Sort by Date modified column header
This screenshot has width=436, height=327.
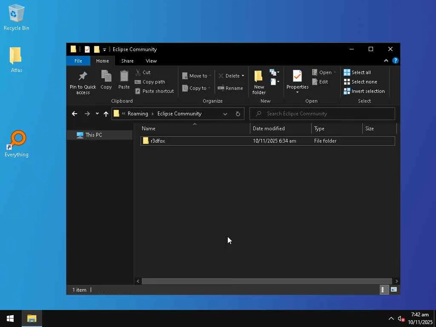pos(281,129)
